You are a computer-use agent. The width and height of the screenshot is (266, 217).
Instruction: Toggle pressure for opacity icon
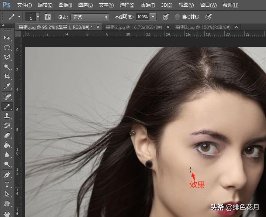[x=166, y=17]
